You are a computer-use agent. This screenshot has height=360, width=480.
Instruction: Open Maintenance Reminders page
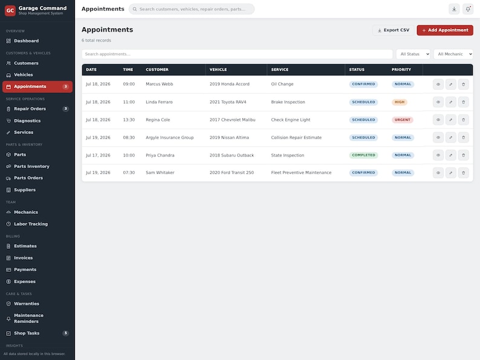pos(37,318)
